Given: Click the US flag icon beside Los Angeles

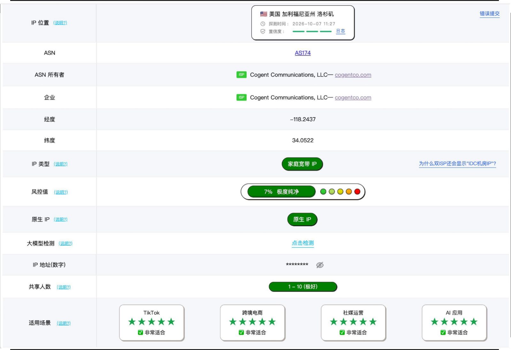Looking at the screenshot, I should [x=263, y=14].
